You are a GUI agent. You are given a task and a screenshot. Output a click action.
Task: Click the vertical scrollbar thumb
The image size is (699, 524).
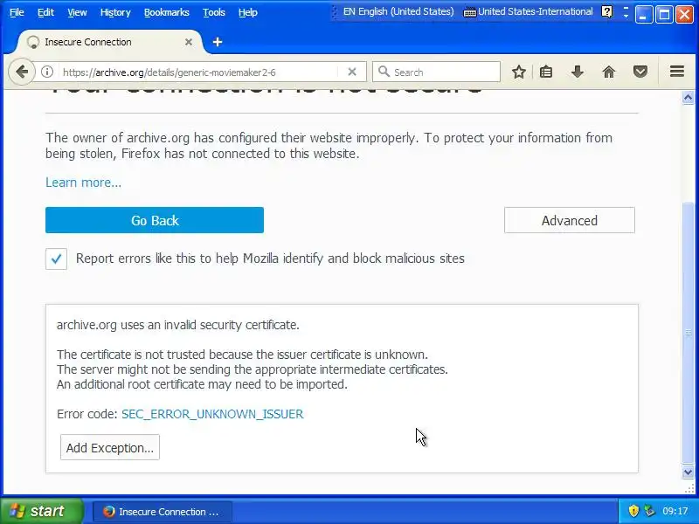click(x=688, y=333)
